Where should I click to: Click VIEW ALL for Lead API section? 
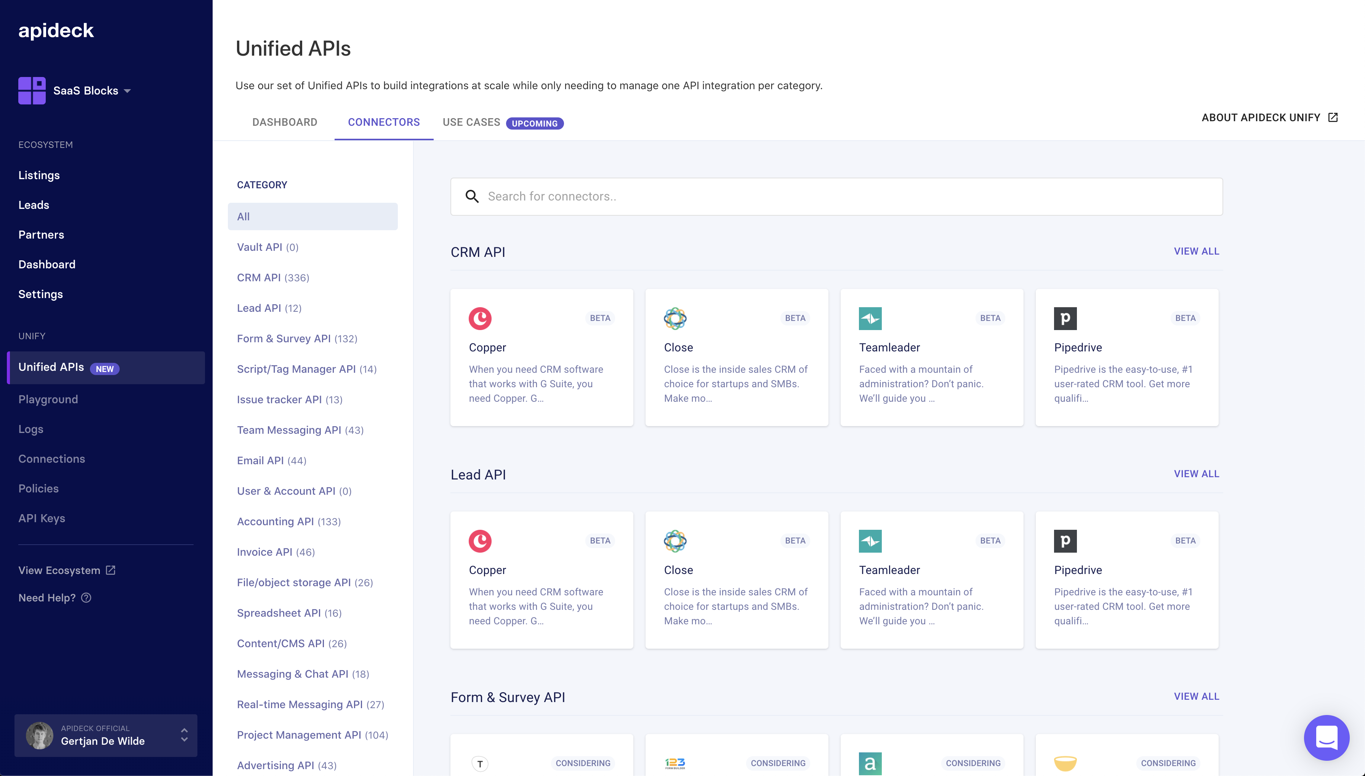(x=1197, y=473)
